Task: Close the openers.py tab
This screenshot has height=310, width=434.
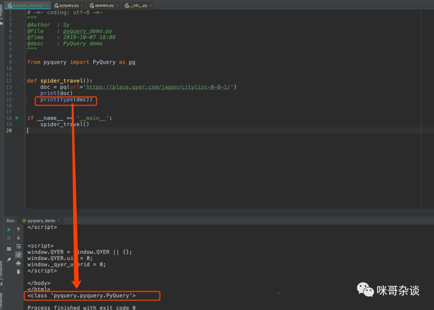Action: tap(117, 5)
